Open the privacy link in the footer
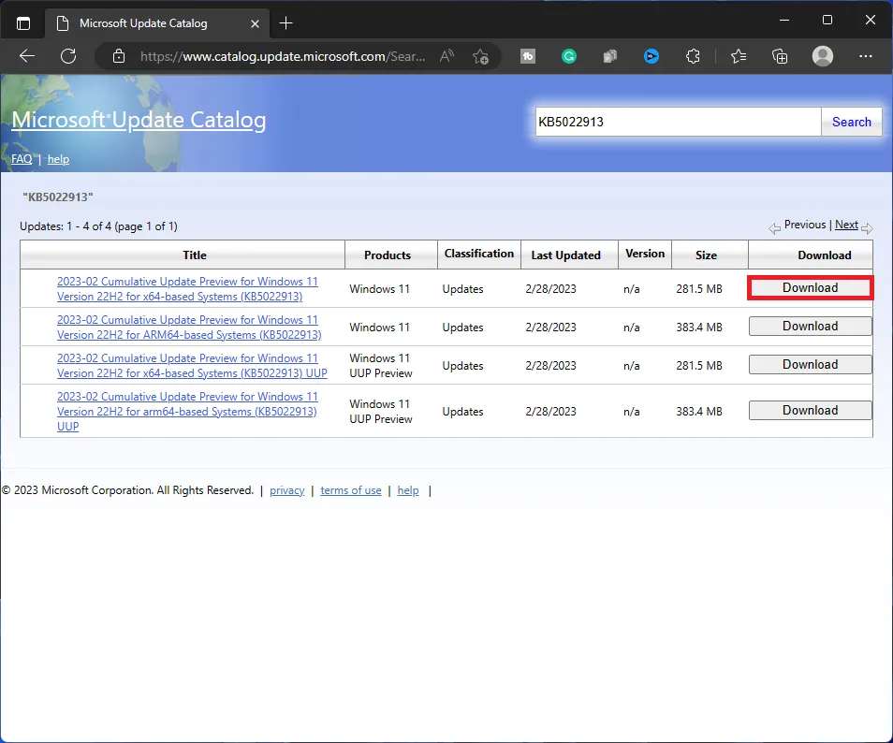This screenshot has width=893, height=743. pos(287,490)
